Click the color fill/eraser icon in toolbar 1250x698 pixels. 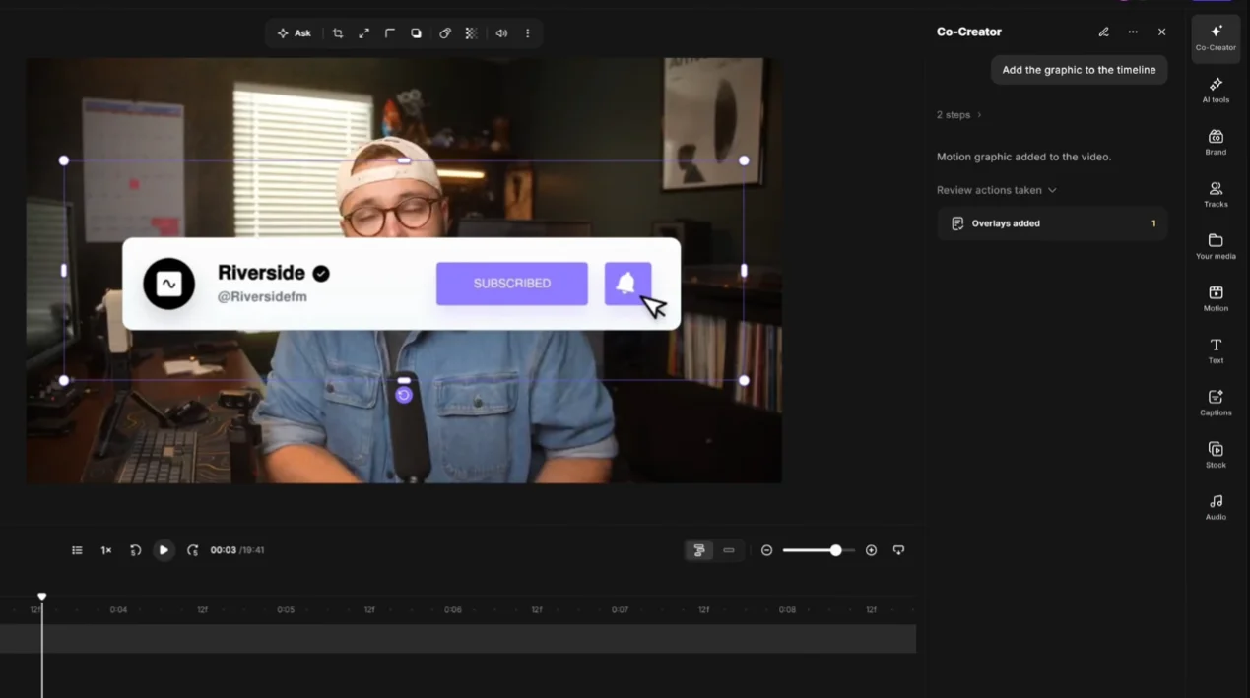[x=445, y=33]
